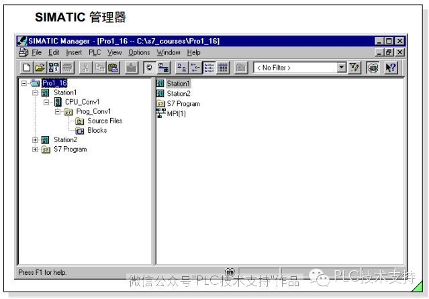Minimize the SIMATIC Manager window

click(379, 41)
